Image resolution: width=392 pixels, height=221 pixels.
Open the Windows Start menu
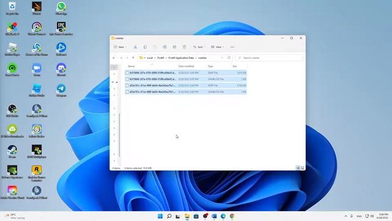pyautogui.click(x=160, y=216)
